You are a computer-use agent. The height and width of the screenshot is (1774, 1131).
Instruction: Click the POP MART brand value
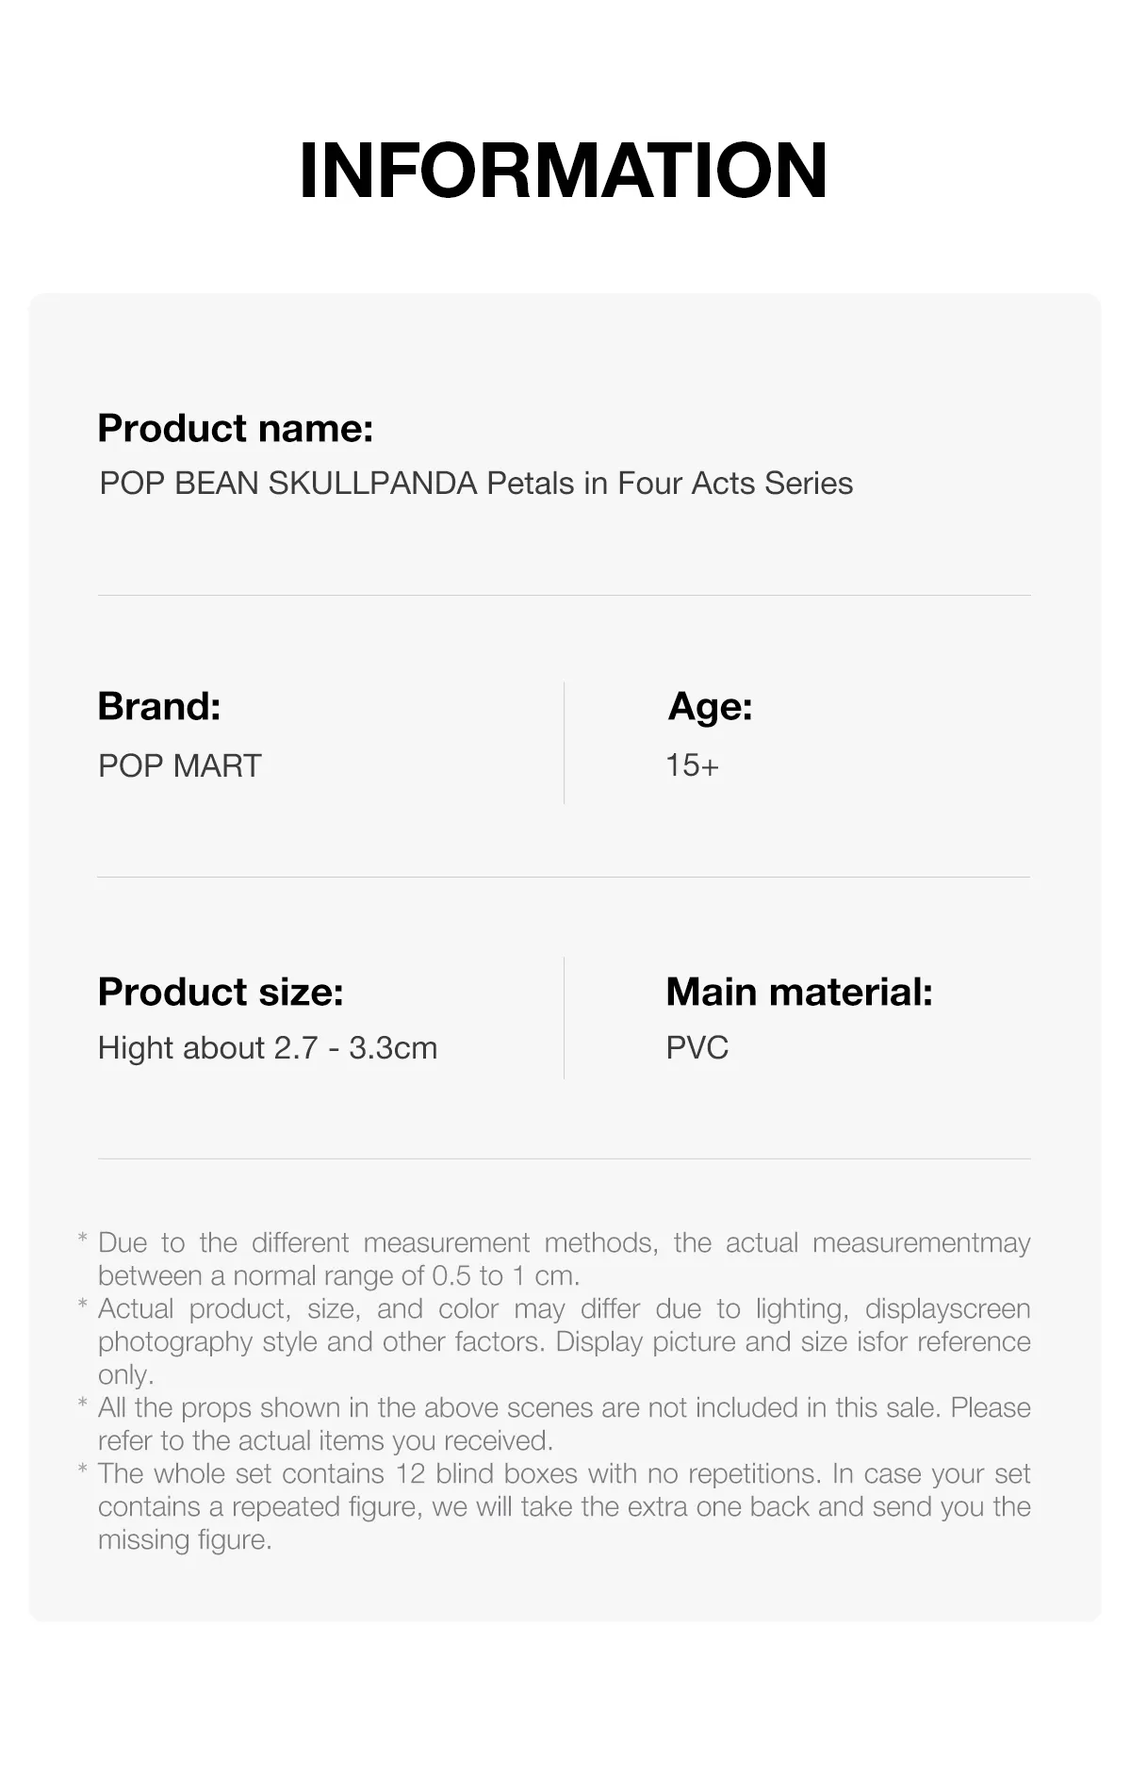coord(180,765)
